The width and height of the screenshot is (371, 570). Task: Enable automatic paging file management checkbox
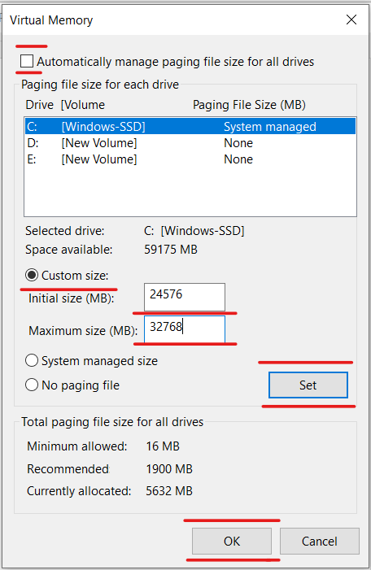point(27,61)
